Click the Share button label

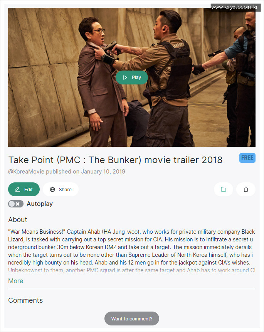pos(65,189)
